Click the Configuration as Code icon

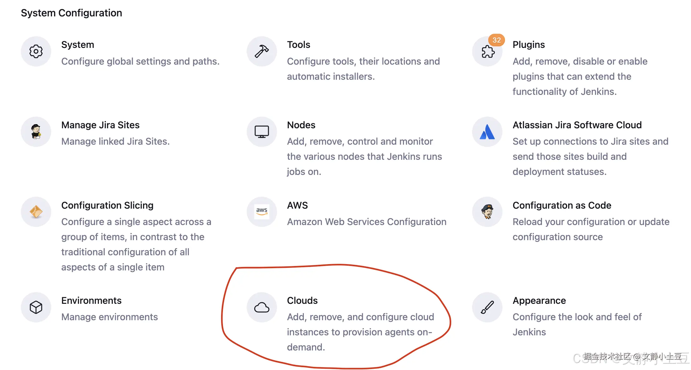click(x=487, y=212)
